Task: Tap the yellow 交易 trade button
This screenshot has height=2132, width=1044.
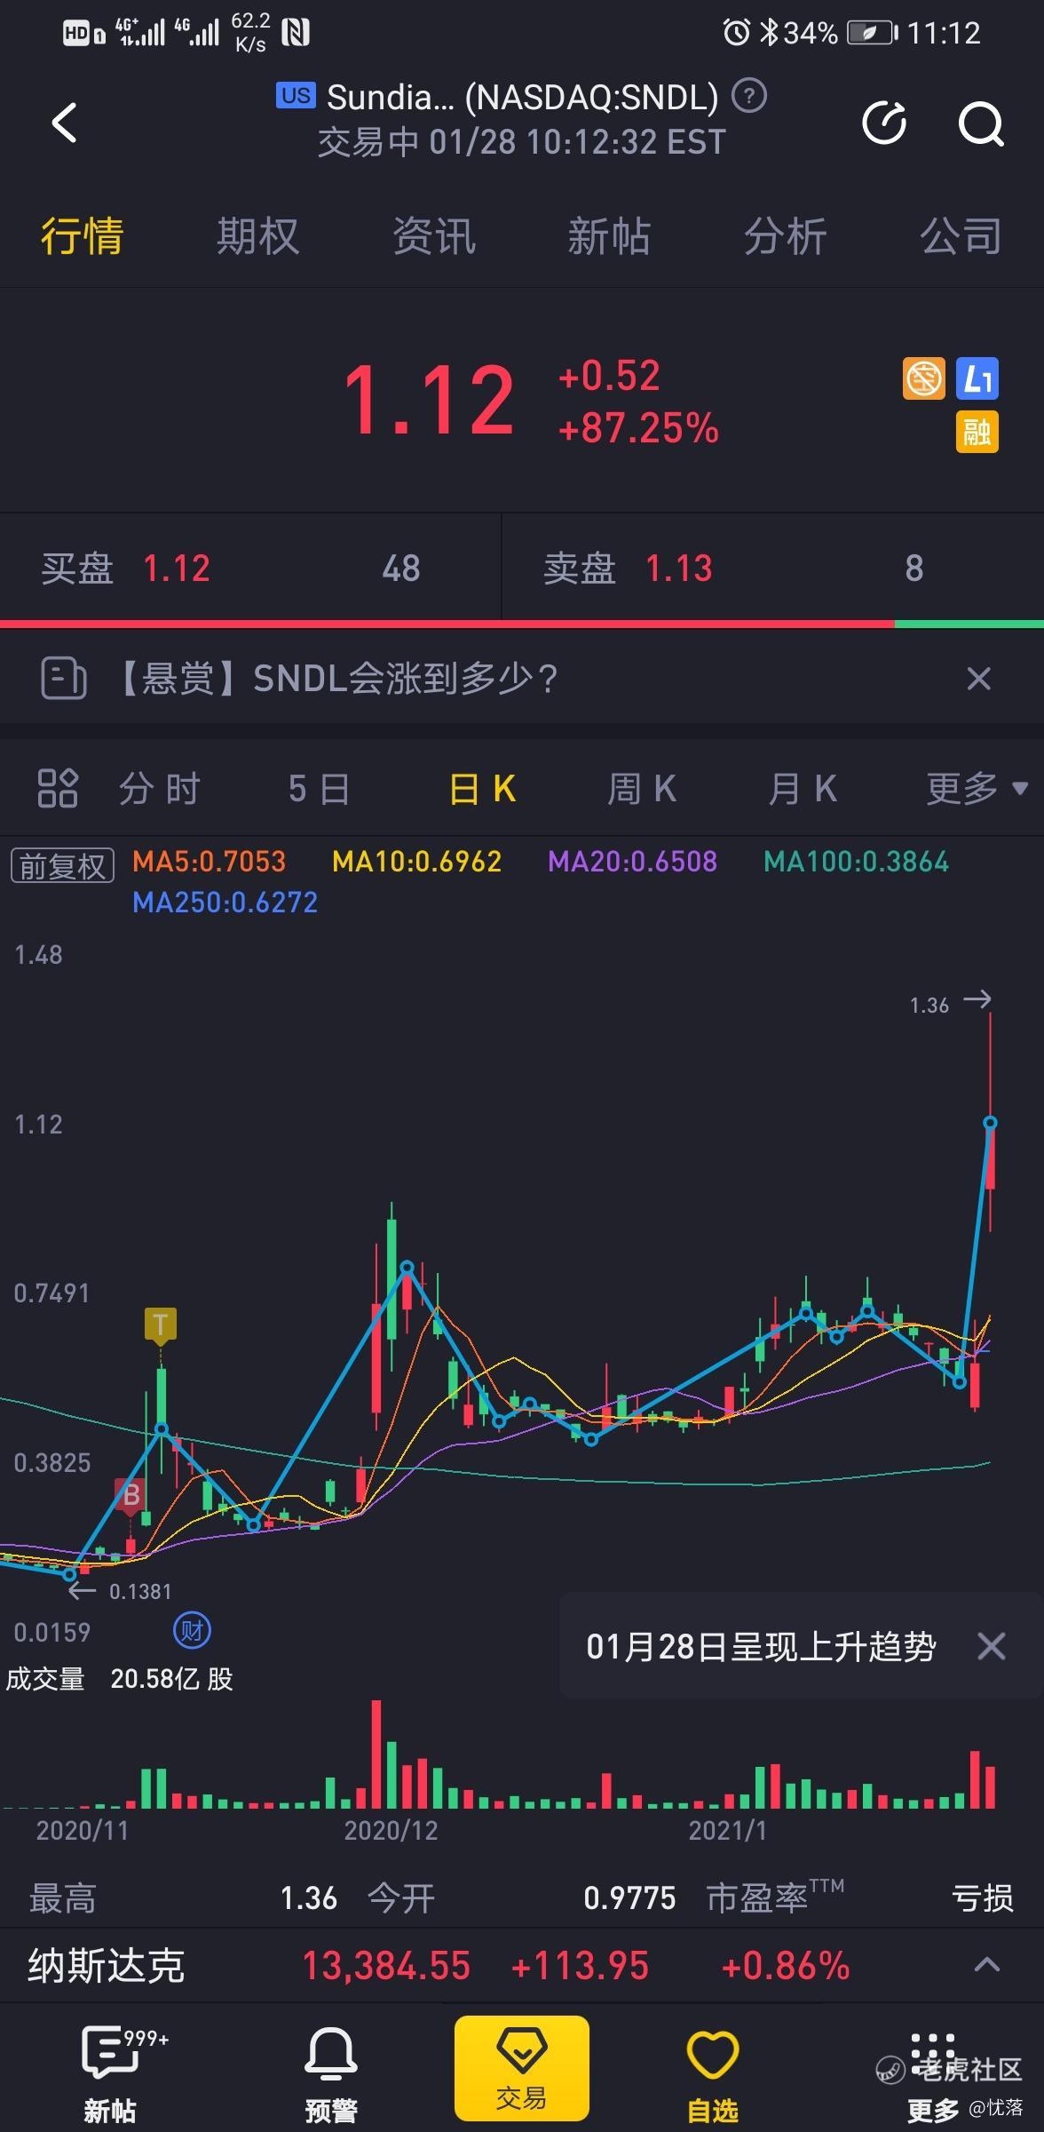Action: pos(522,2068)
